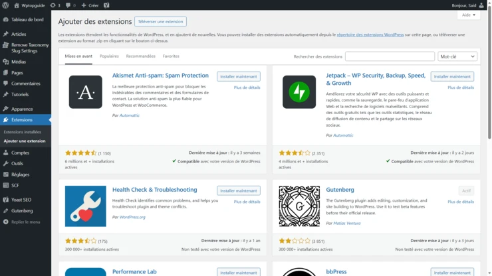Open Akismet Anti-spam plugin title
Viewport: 492px width, 276px height.
point(160,76)
